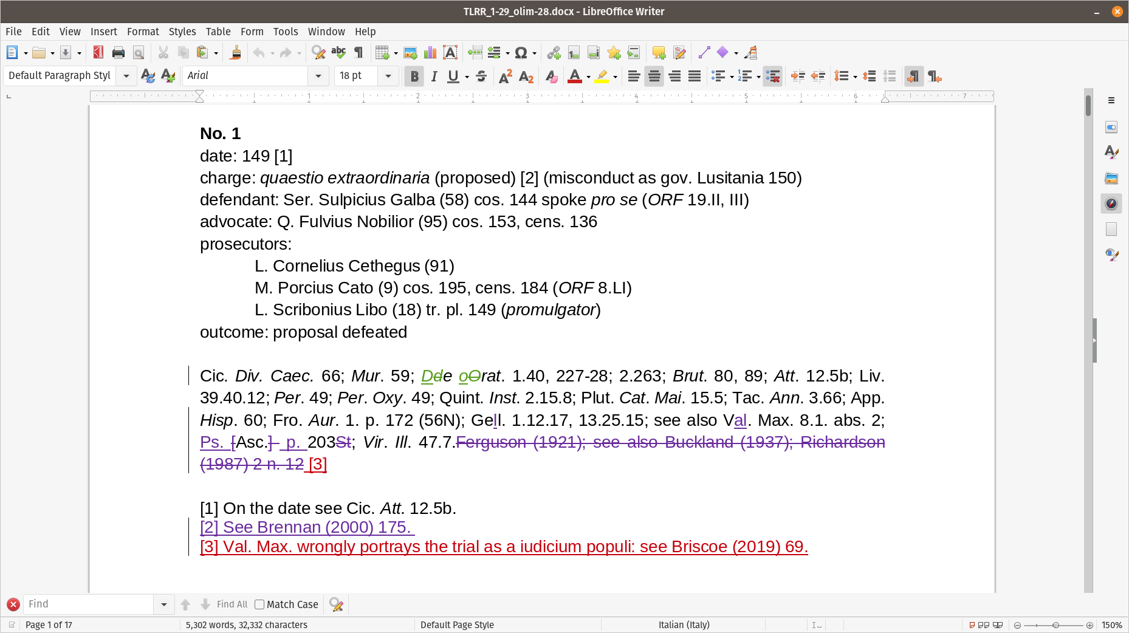Apply subscript formatting

(526, 76)
